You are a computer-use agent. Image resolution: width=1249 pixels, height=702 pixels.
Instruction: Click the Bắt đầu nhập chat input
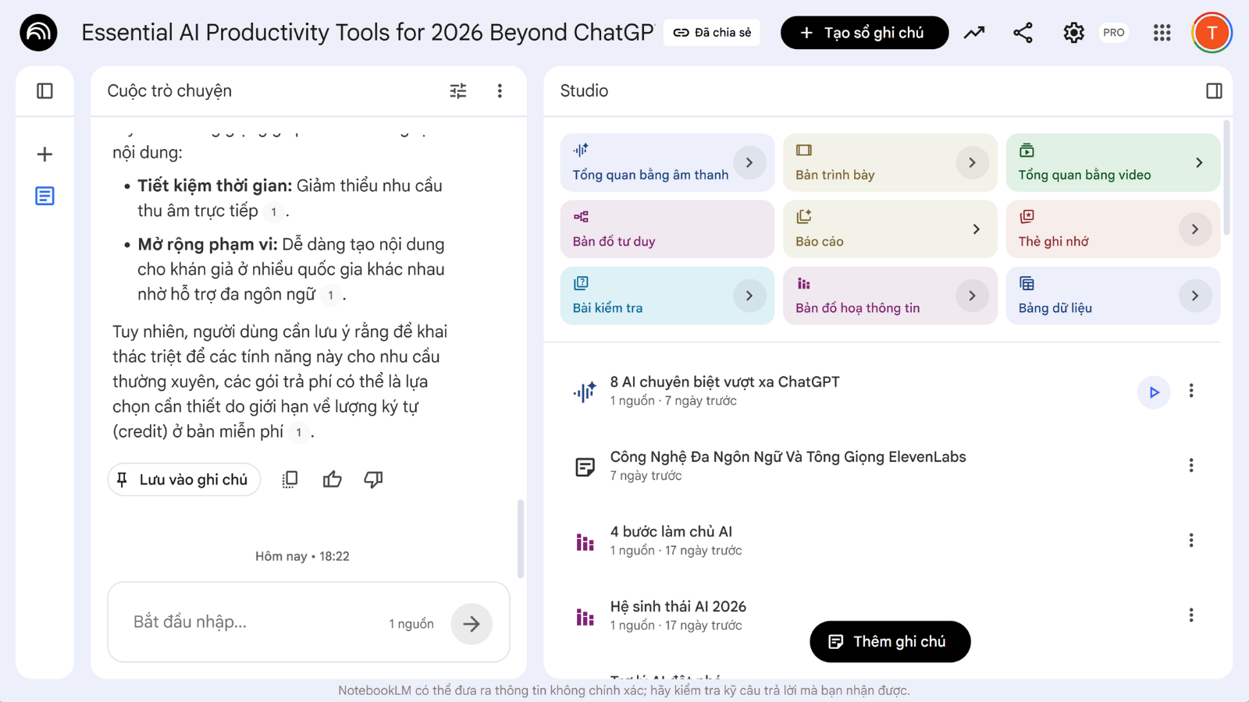250,622
